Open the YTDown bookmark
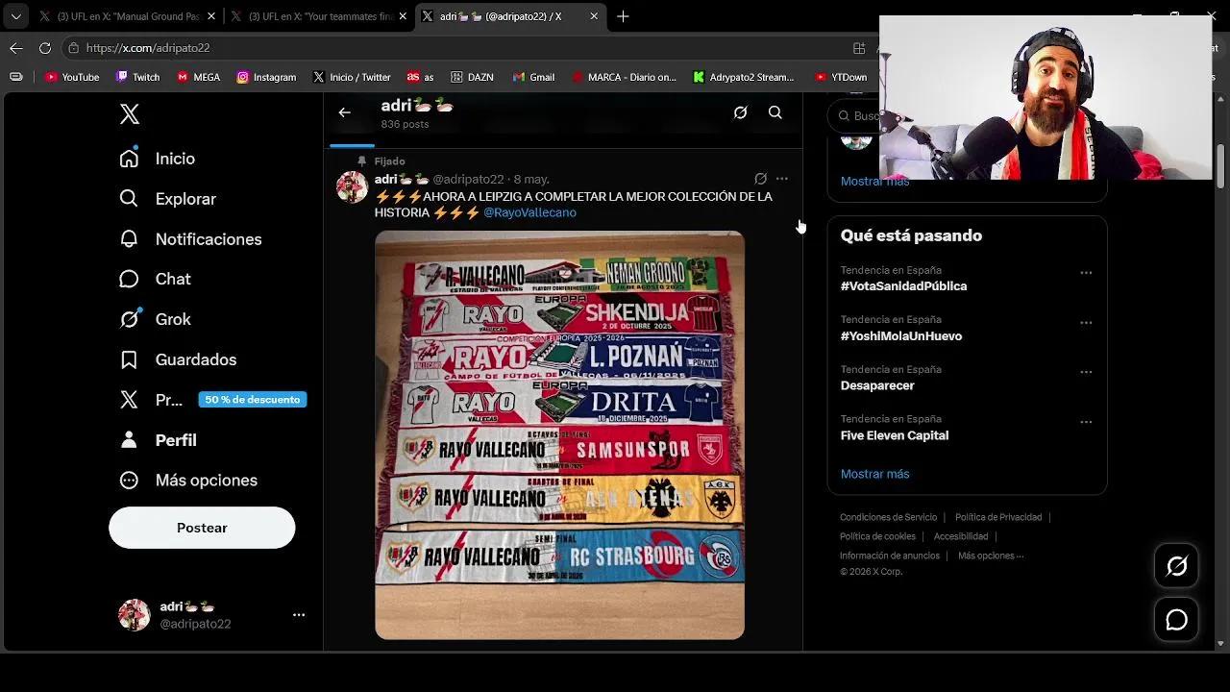Image resolution: width=1230 pixels, height=692 pixels. pos(841,77)
